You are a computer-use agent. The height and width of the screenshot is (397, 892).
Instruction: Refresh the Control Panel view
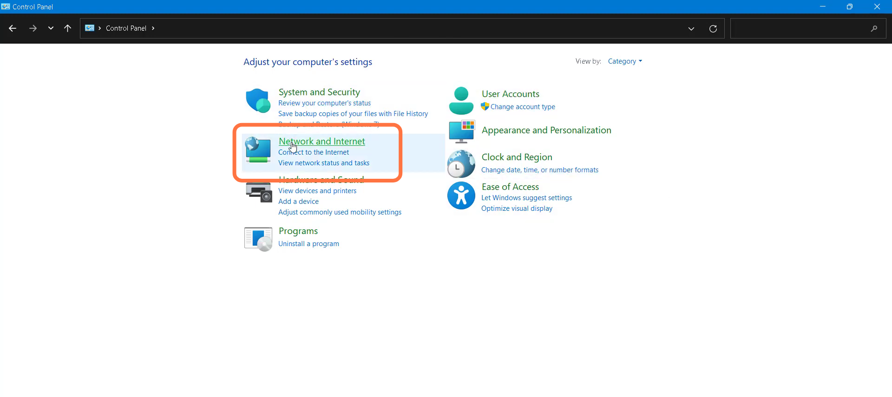point(713,28)
